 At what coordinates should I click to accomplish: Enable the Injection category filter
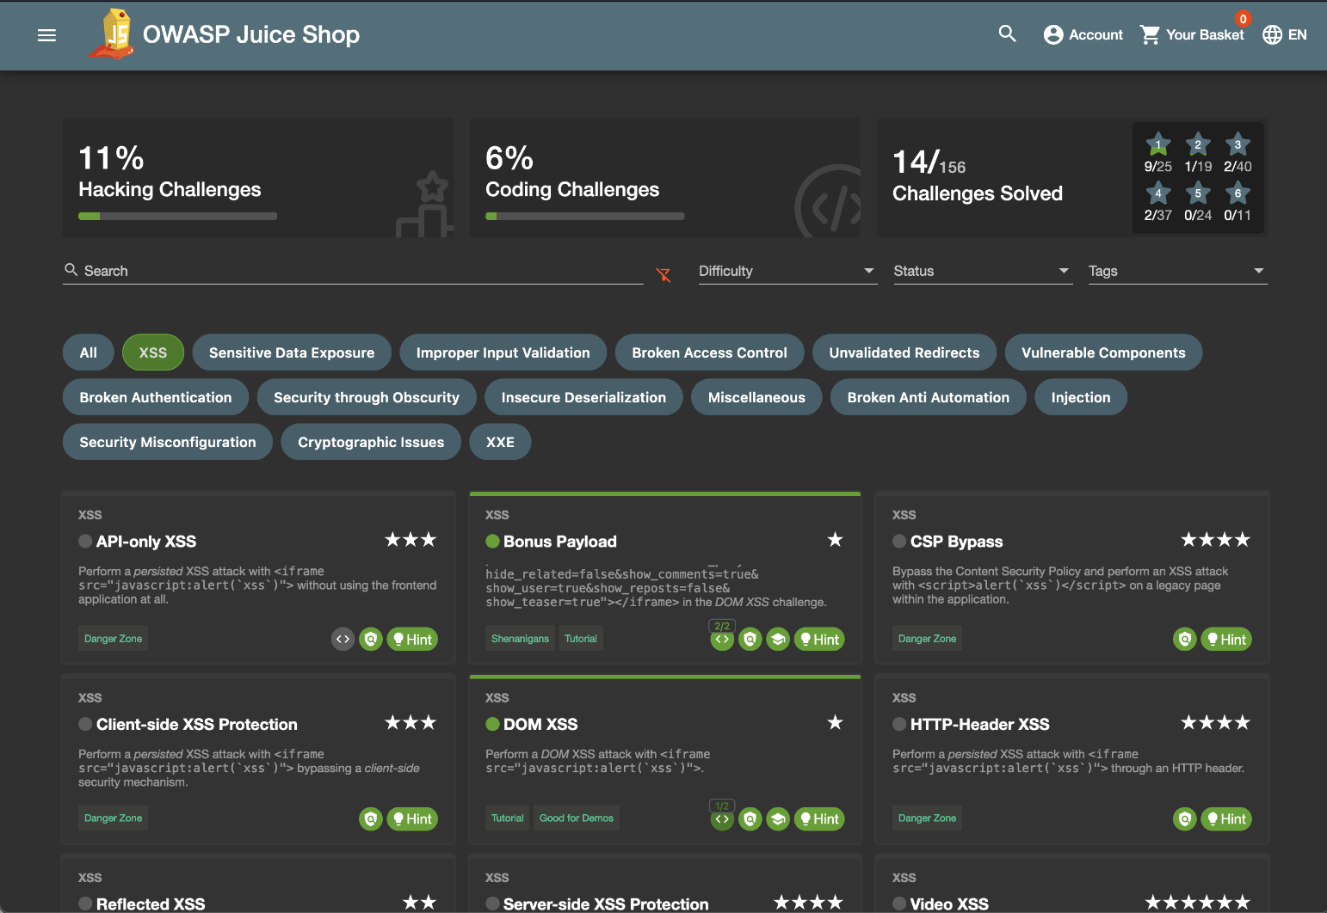point(1081,397)
